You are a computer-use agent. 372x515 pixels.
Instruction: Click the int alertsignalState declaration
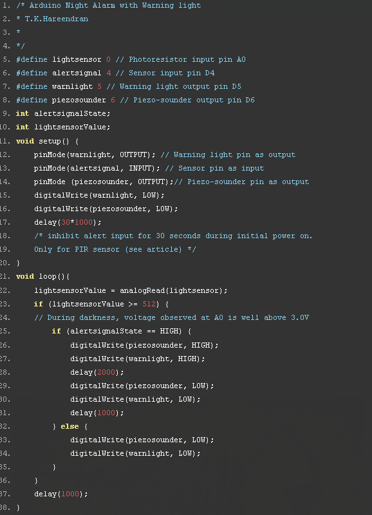(x=63, y=114)
